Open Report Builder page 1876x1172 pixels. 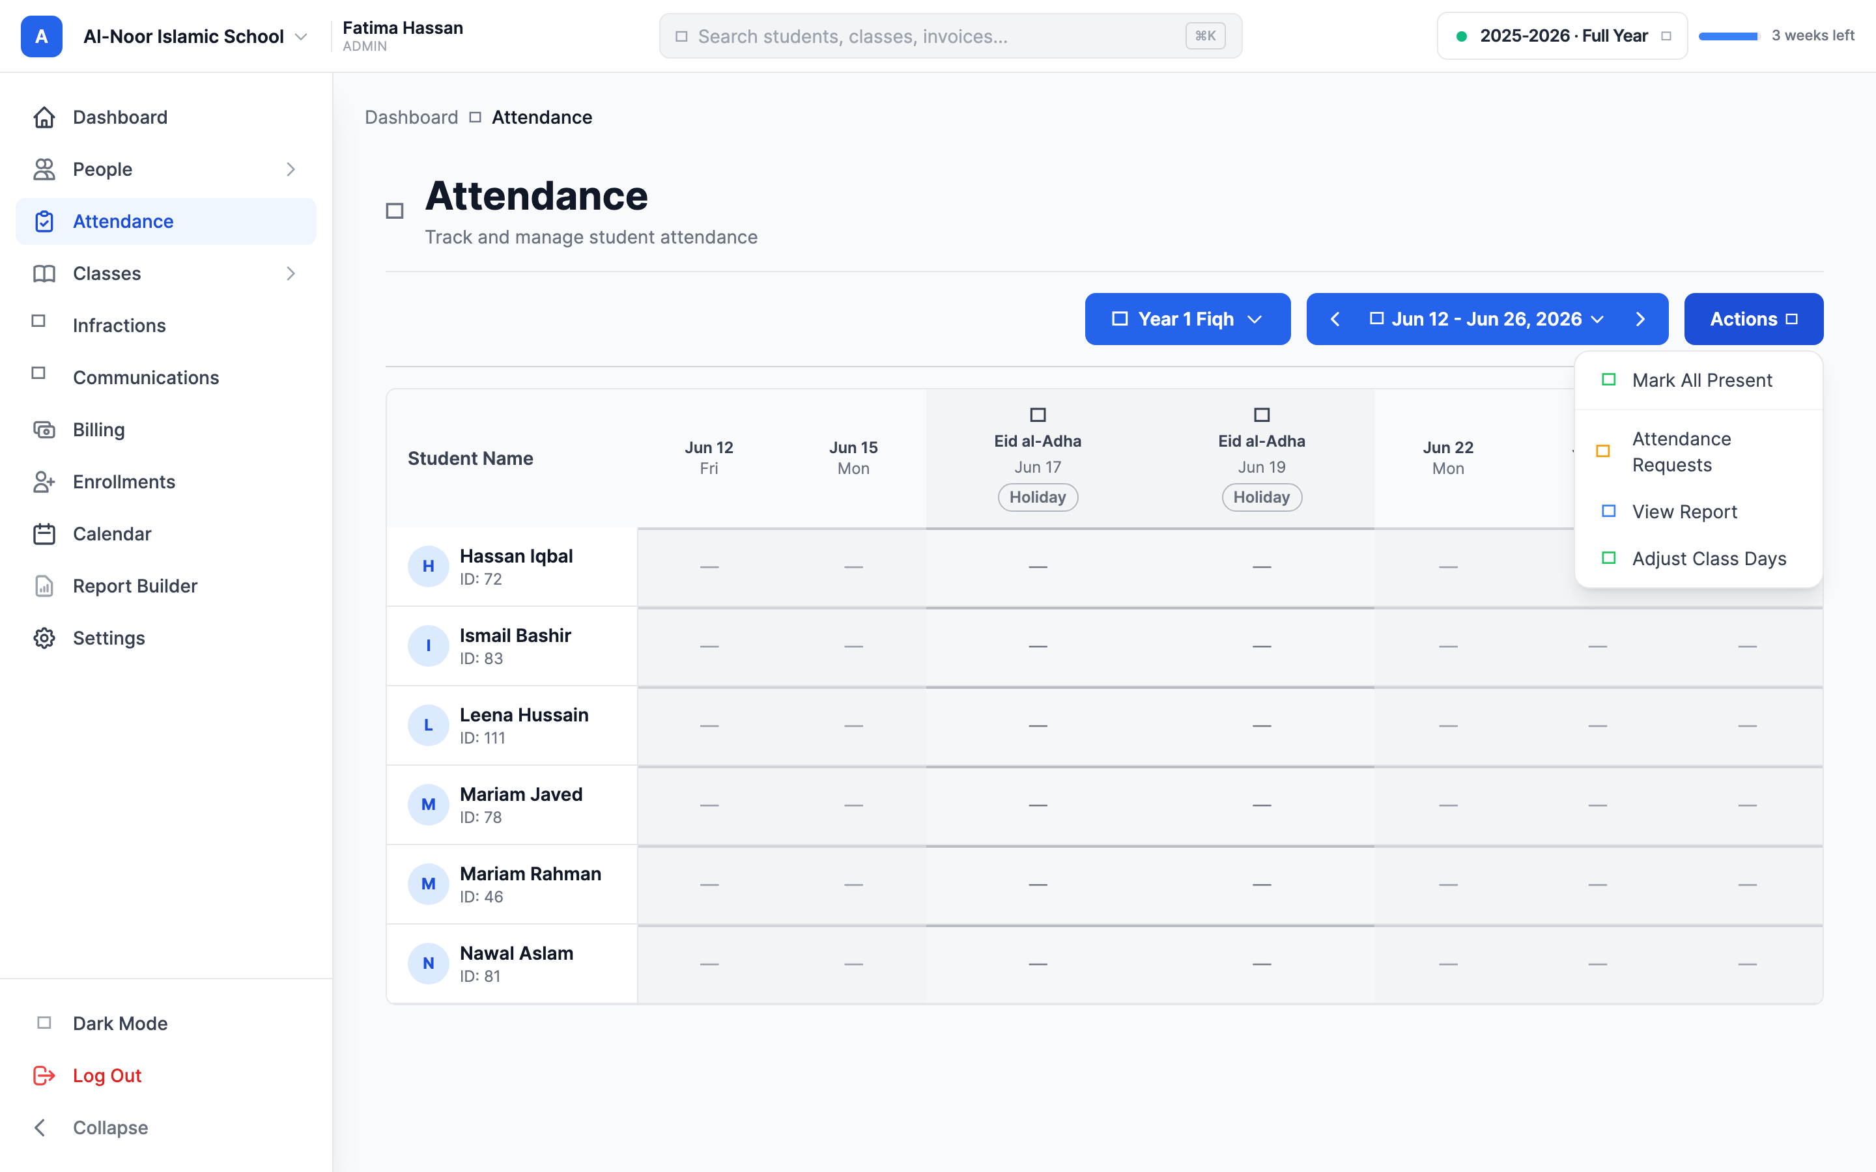[x=166, y=585]
